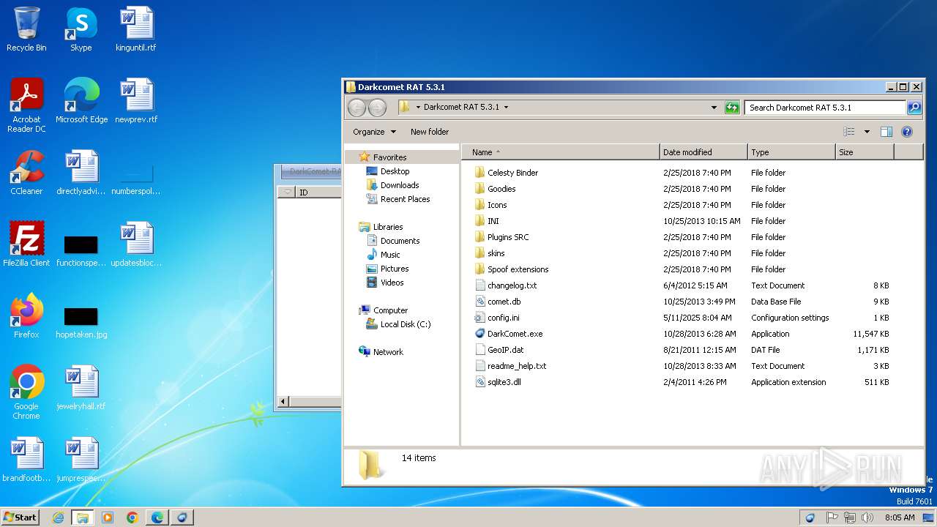This screenshot has height=527, width=937.
Task: Open Internet Explorer from taskbar
Action: [58, 517]
